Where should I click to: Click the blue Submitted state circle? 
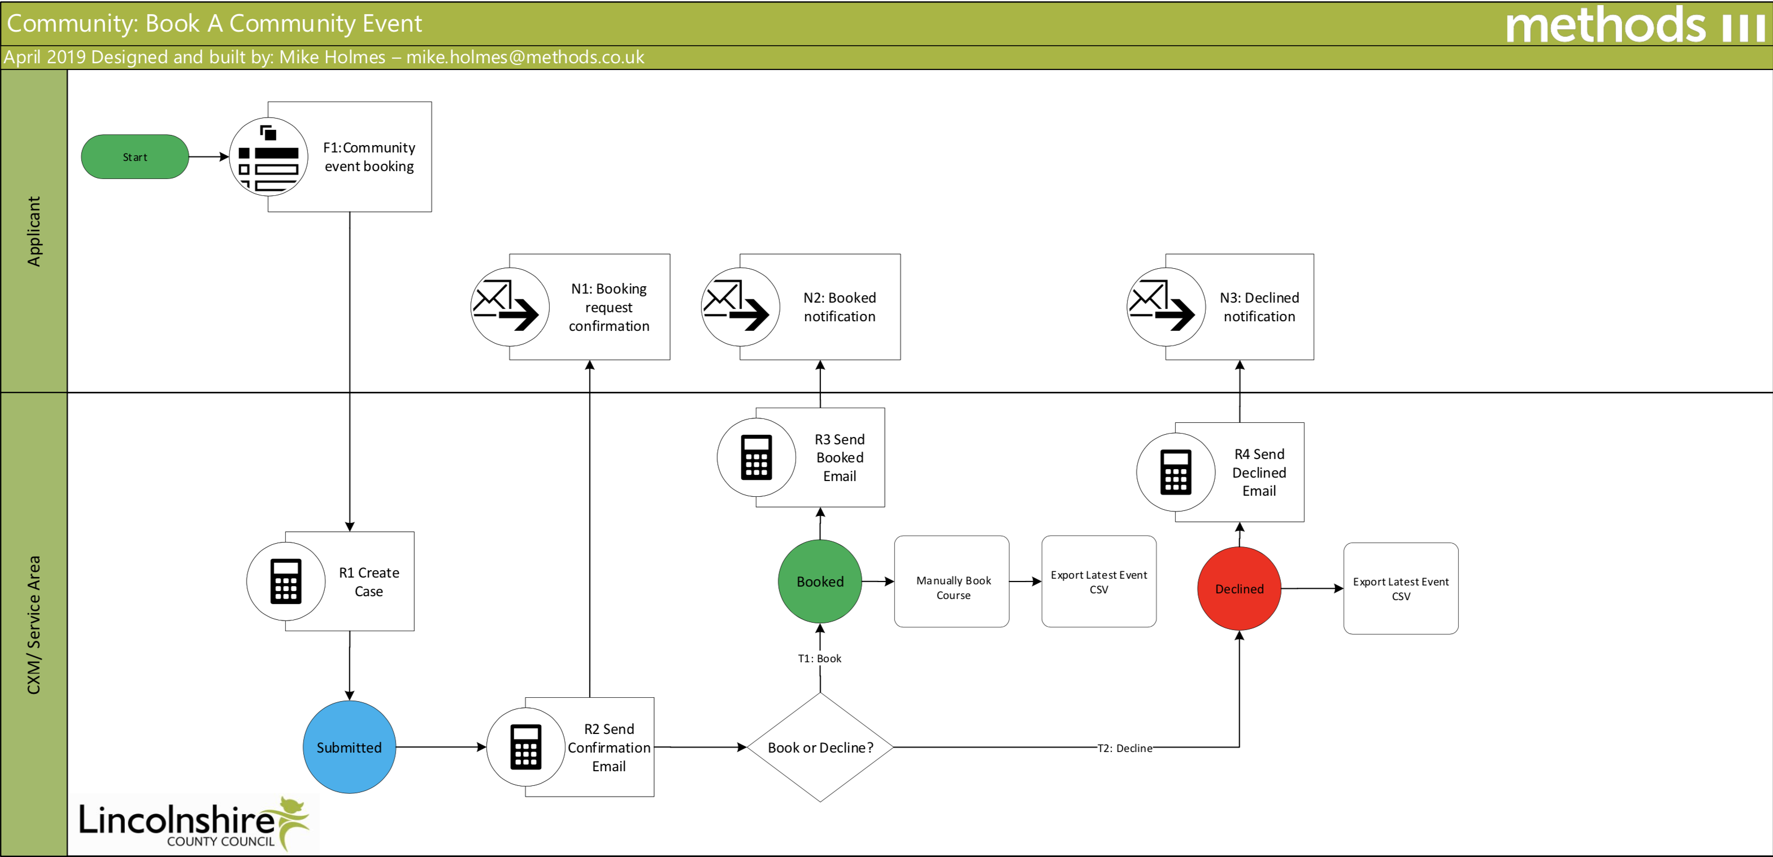349,747
